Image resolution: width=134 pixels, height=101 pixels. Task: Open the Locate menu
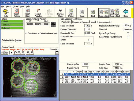click(x=16, y=6)
